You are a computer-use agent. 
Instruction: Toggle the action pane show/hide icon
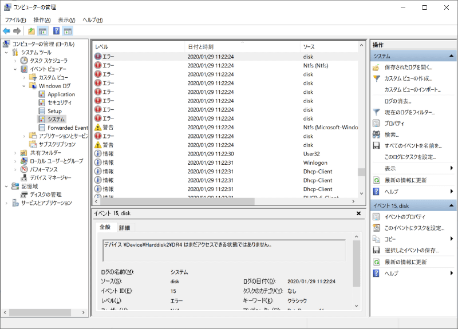click(x=68, y=31)
